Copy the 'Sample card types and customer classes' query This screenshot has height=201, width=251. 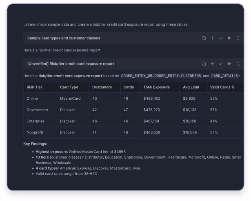(x=204, y=38)
